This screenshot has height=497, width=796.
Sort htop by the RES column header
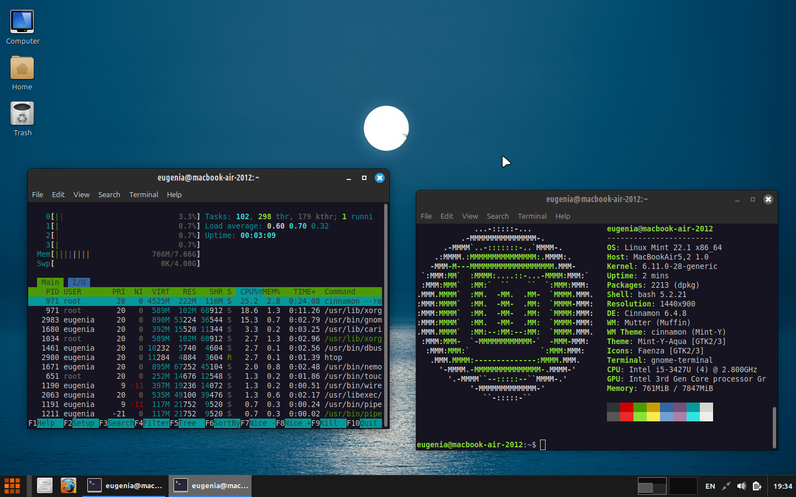coord(190,292)
